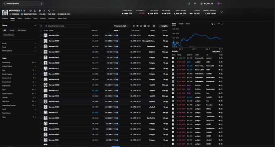This screenshot has height=147, width=275.
Task: Open item display settings gear
Action: tap(154, 26)
